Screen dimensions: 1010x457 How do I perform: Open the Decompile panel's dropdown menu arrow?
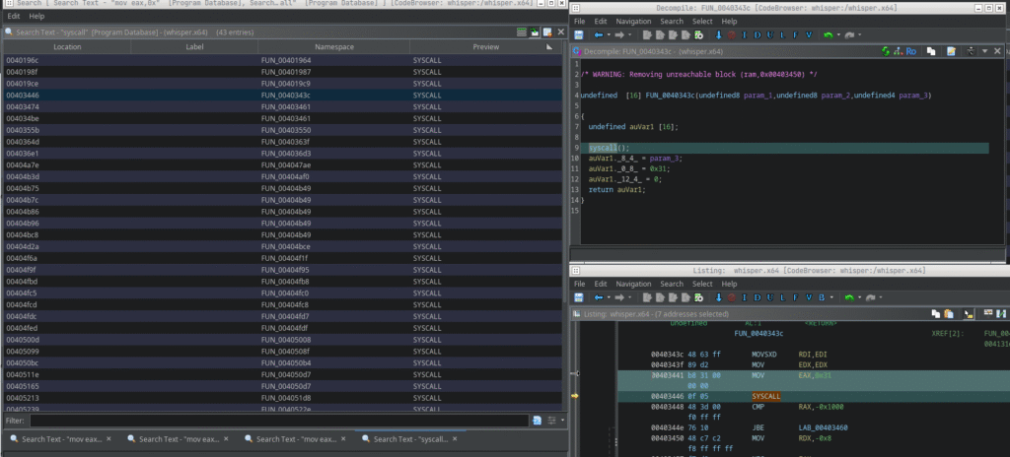click(x=983, y=50)
